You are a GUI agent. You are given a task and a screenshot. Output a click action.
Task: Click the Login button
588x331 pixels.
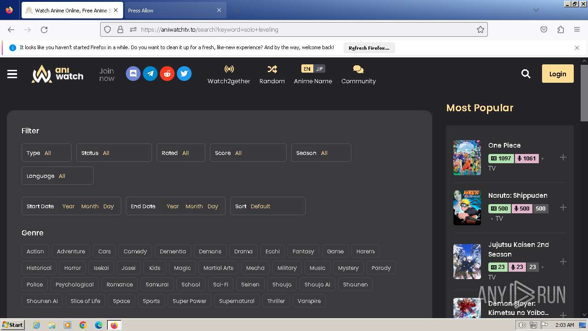click(558, 74)
